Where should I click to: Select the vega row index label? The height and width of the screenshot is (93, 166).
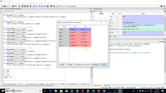point(64,39)
